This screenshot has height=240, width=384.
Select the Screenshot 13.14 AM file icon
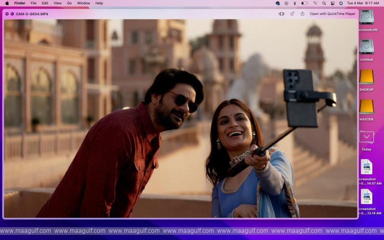point(367,197)
